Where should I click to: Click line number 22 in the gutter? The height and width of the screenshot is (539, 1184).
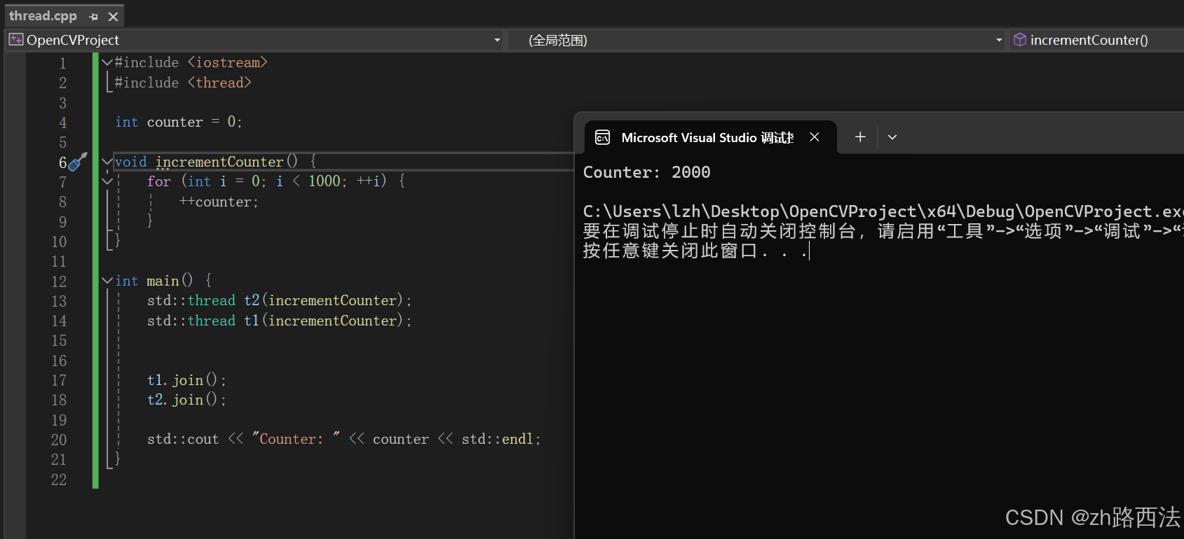pyautogui.click(x=59, y=479)
